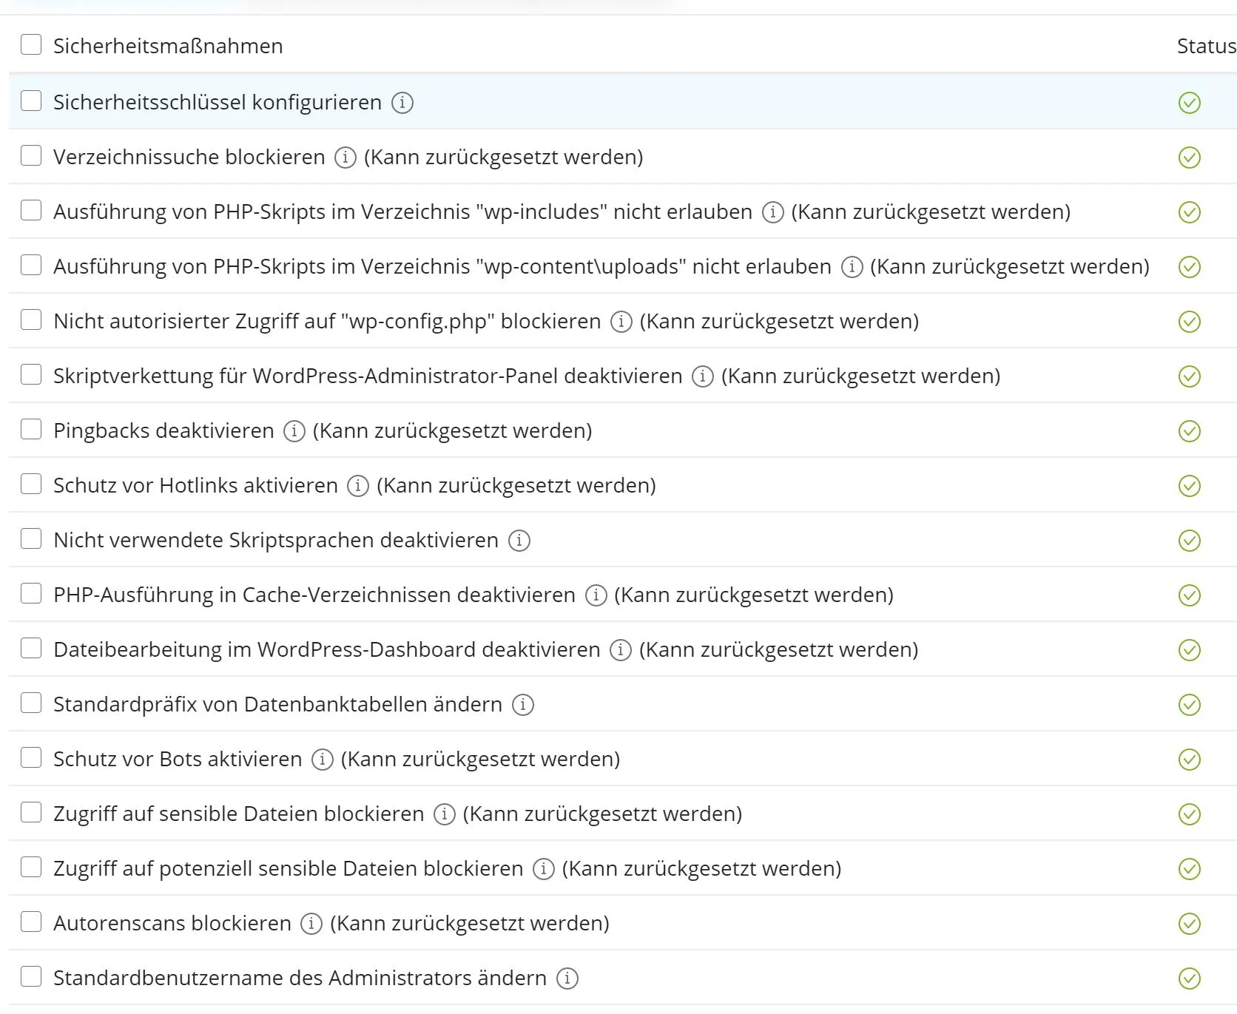Click text 'Autorenscans blockieren'

(x=172, y=923)
